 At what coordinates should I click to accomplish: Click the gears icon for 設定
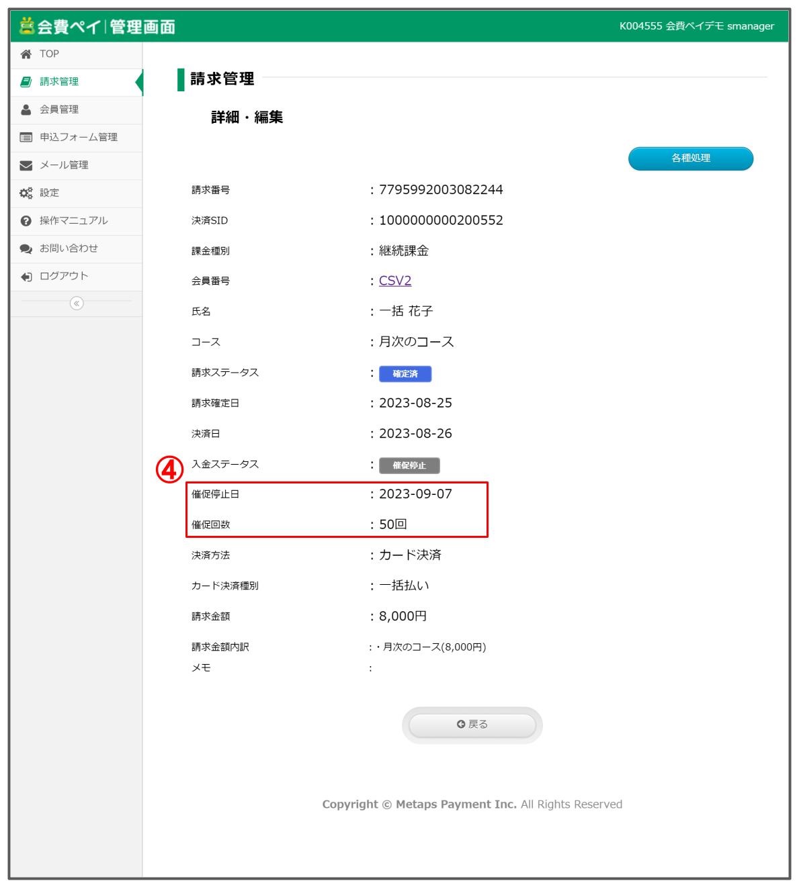[x=26, y=193]
